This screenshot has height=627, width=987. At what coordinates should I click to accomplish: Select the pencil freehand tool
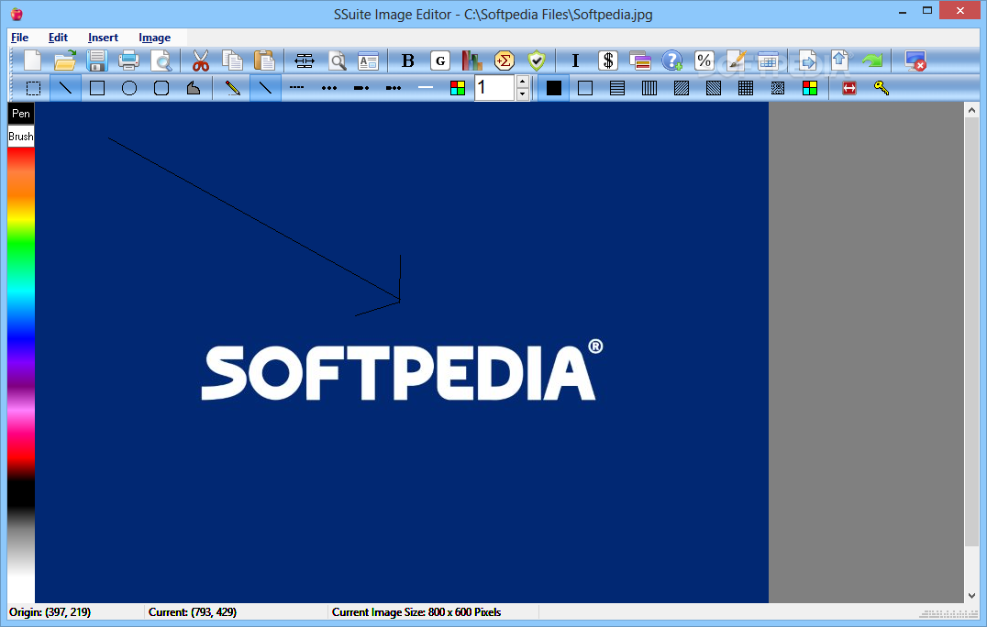click(x=233, y=88)
